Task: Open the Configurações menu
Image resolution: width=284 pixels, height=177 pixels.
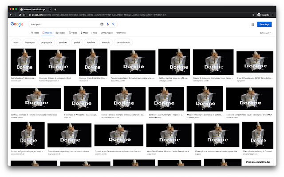Action: (106, 33)
